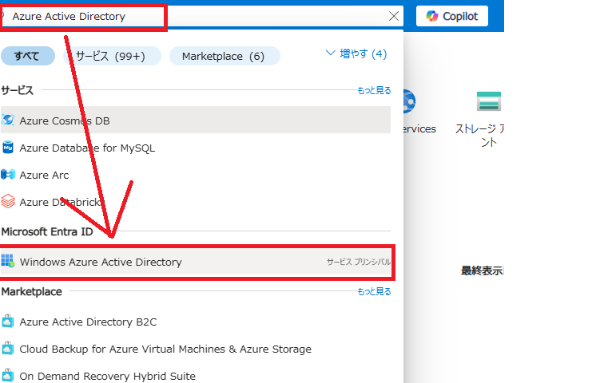The width and height of the screenshot is (596, 383).
Task: Click もっと見る link next to サービス
Action: click(374, 90)
